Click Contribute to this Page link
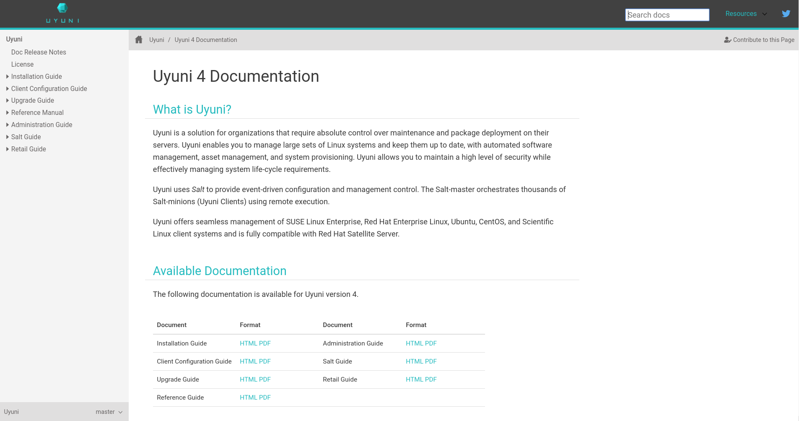 pyautogui.click(x=764, y=40)
